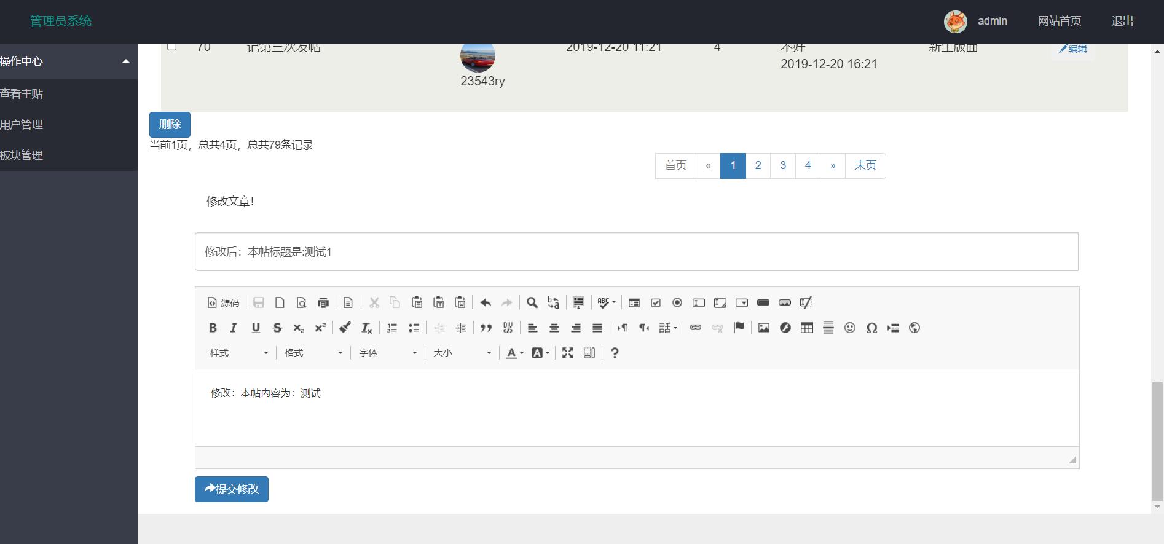Toggle Underline formatting
This screenshot has width=1164, height=544.
tap(256, 328)
